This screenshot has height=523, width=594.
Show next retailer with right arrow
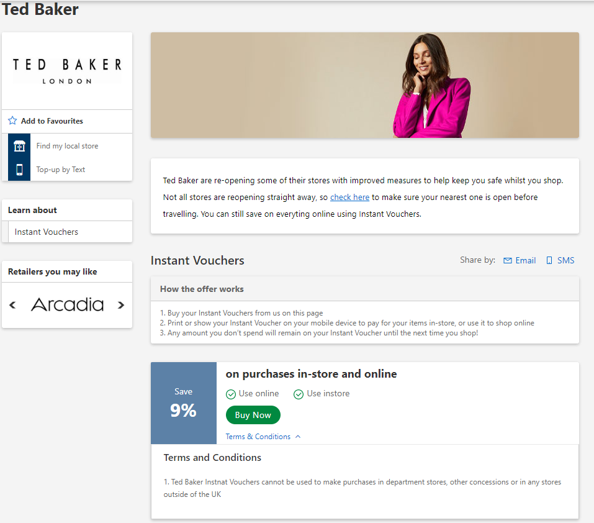point(121,305)
